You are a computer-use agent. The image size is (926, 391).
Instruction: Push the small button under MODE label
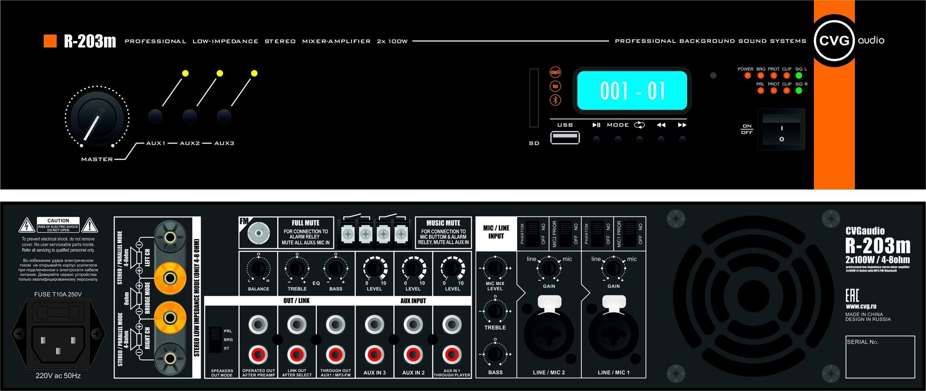618,139
